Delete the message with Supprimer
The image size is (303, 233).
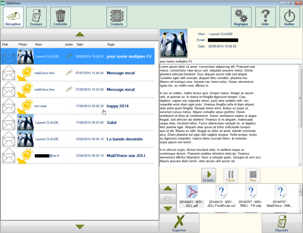pos(179,223)
